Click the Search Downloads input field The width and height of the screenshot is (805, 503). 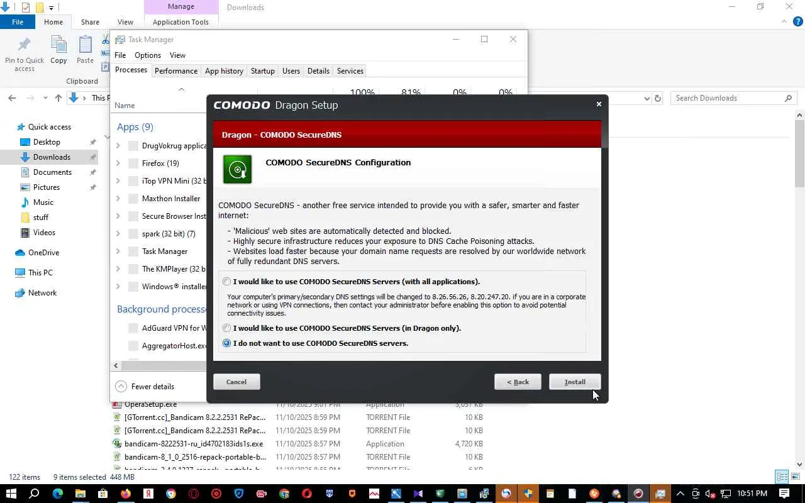(x=733, y=98)
